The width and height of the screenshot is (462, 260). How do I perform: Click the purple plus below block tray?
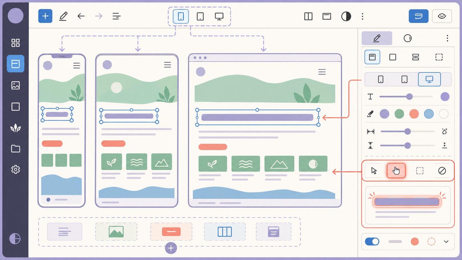pos(171,248)
